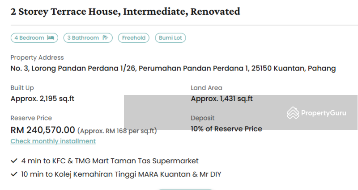Click the shower icon in the Bathroom tag
The image size is (358, 190).
105,38
